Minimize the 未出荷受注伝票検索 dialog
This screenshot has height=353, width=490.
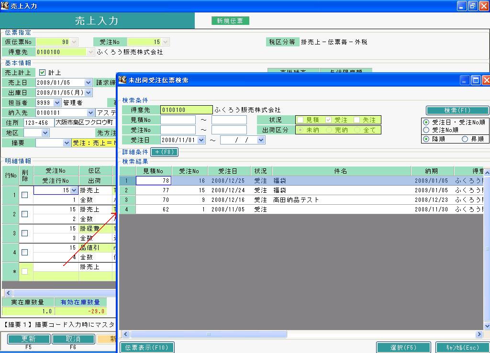[x=464, y=80]
